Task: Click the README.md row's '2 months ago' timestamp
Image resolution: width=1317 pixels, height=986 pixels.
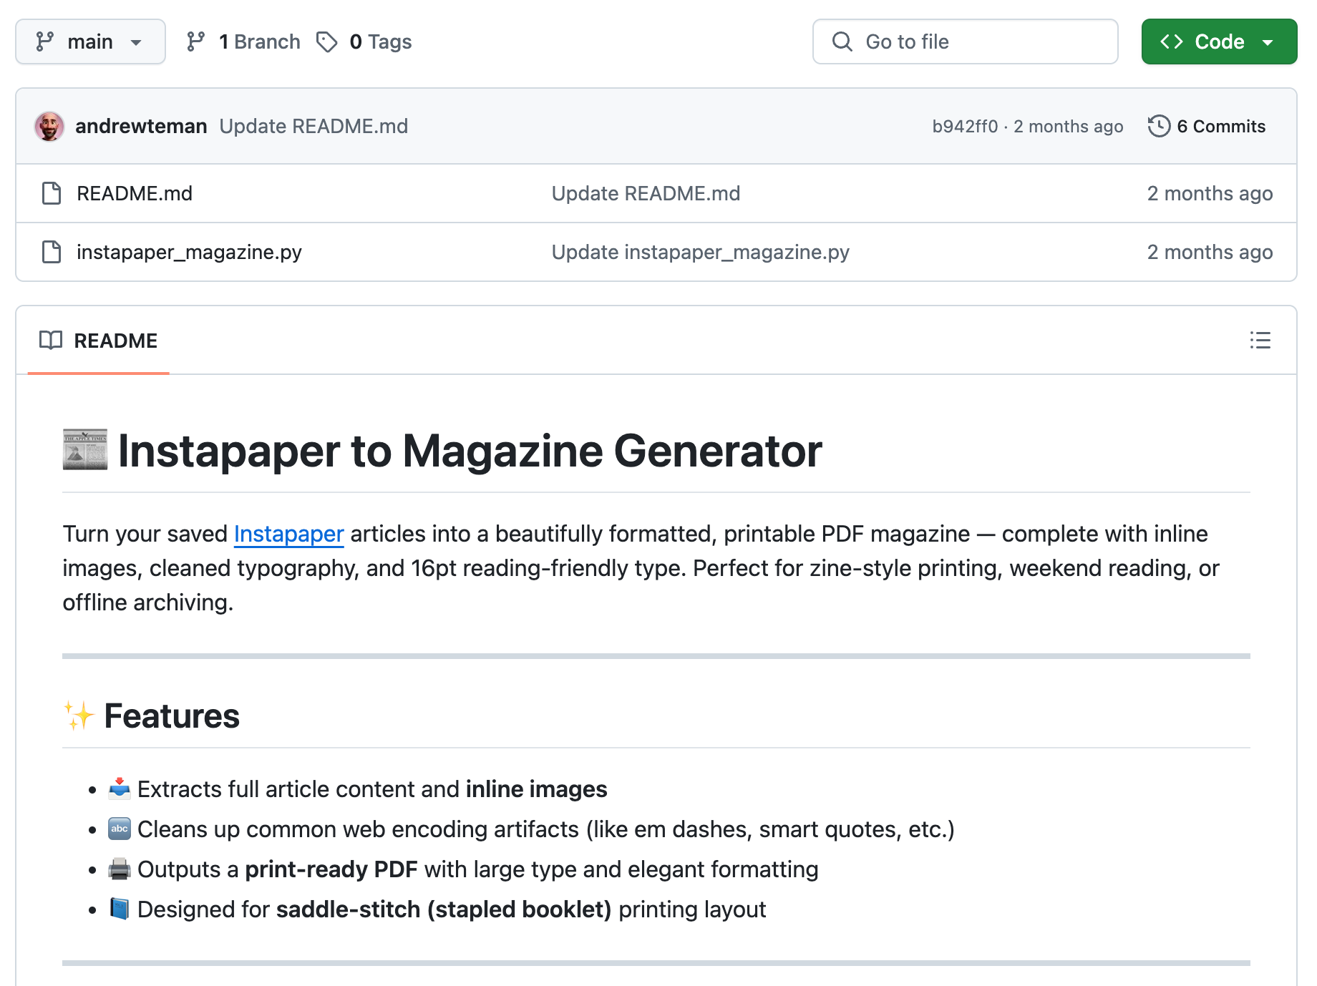Action: pyautogui.click(x=1210, y=193)
